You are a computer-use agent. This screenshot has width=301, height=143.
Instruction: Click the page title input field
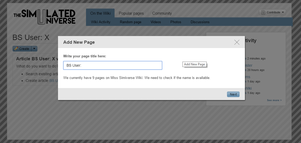coord(112,65)
